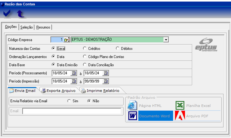Select Planilha Excel file format
The height and width of the screenshot is (138, 231).
point(180,106)
